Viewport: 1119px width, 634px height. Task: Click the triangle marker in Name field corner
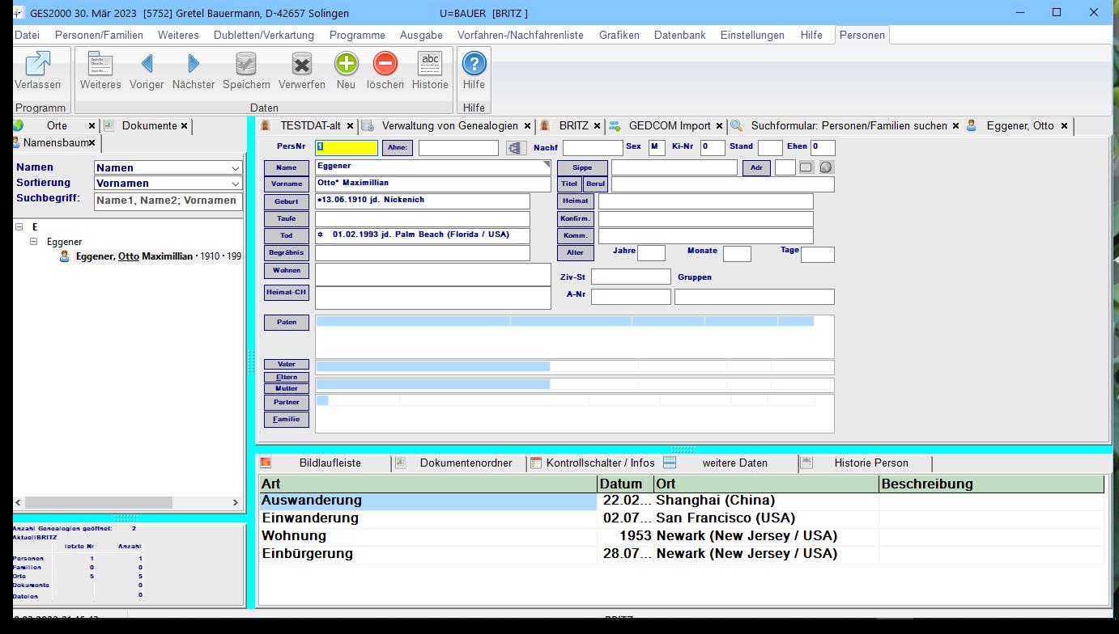(547, 164)
